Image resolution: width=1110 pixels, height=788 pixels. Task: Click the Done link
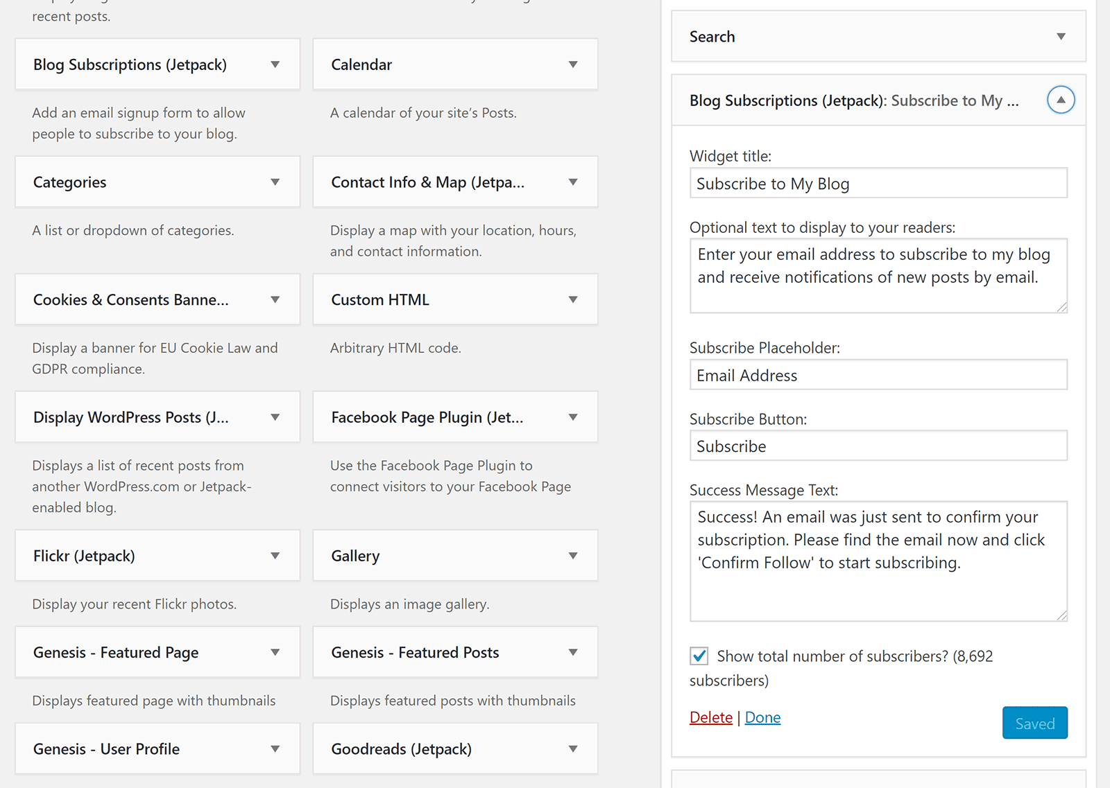click(762, 717)
